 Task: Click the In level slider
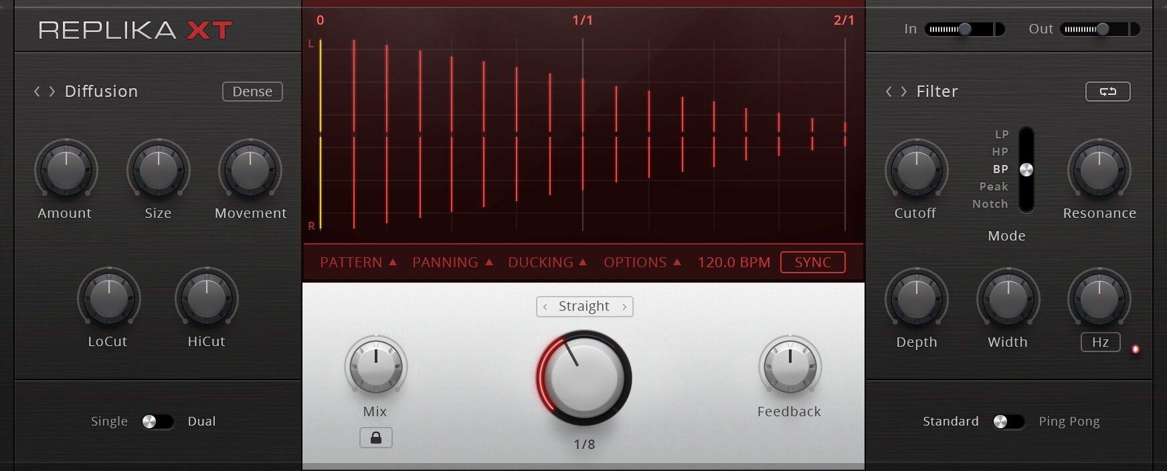(x=964, y=29)
